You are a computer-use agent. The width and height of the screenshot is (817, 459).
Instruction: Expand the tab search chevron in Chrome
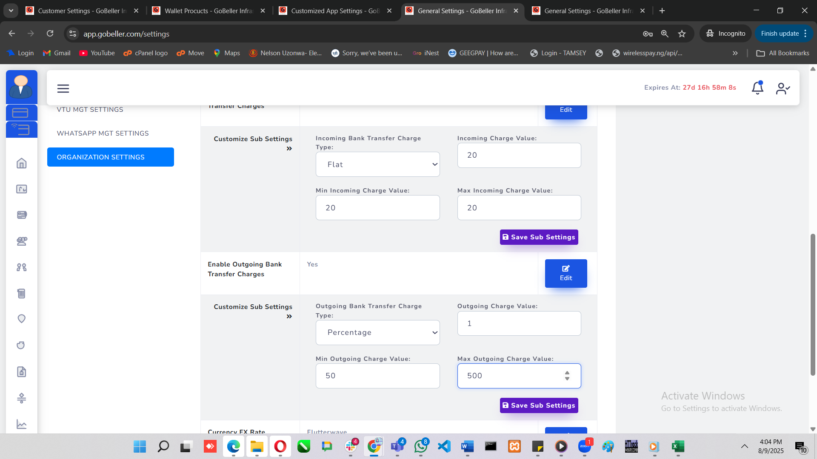(11, 11)
